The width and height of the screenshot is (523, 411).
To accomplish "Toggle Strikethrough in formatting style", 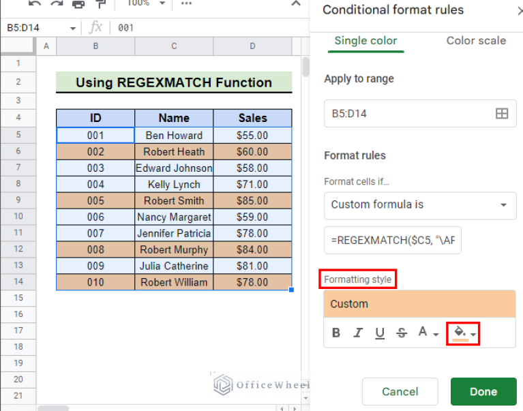I will coord(402,333).
